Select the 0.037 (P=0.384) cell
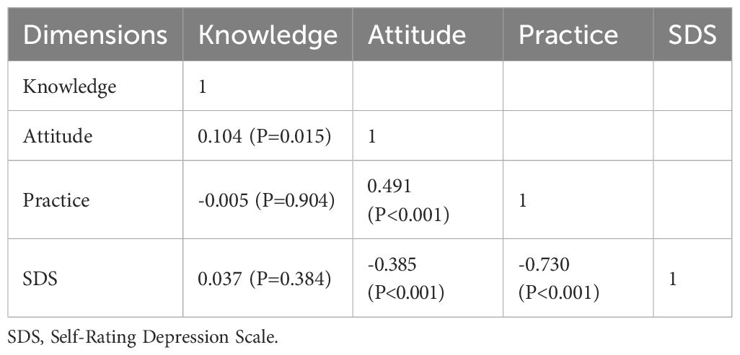 (x=265, y=279)
